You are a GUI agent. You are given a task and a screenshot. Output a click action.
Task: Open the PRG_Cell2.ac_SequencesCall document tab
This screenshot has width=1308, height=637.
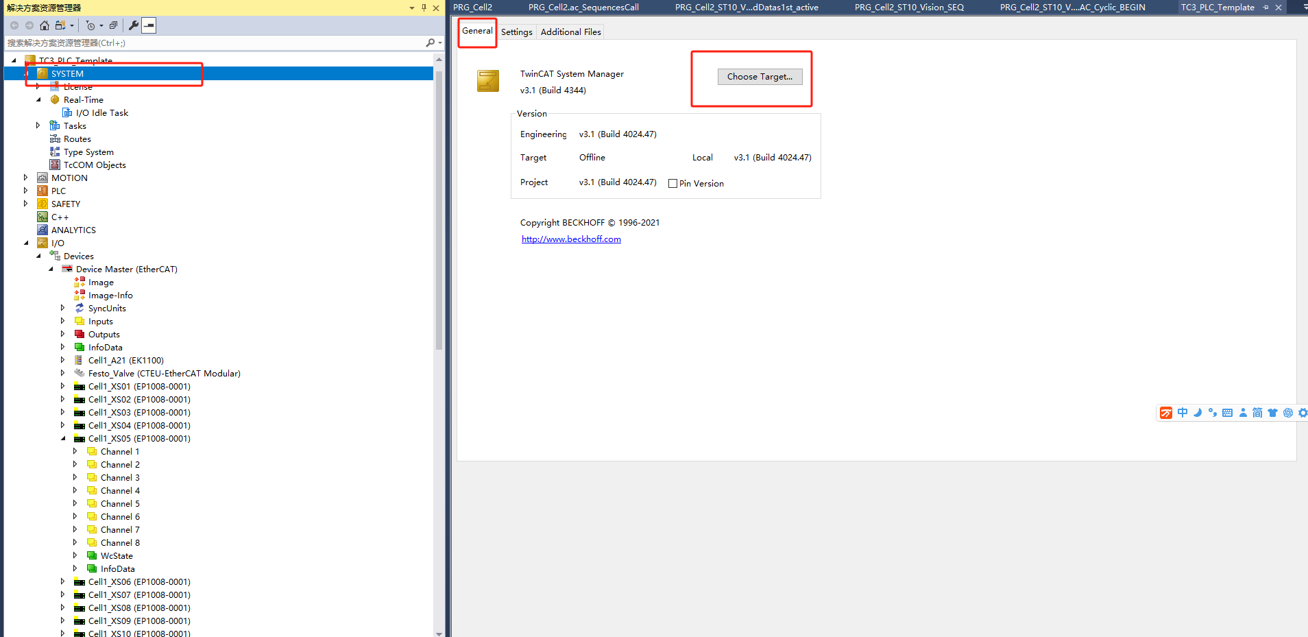tap(583, 8)
